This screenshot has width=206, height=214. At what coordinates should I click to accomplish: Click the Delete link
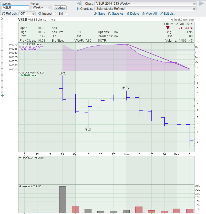[x=135, y=14]
